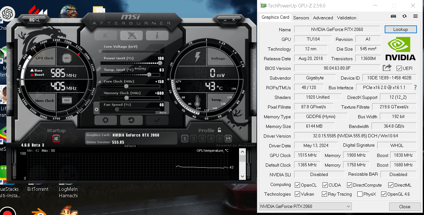Viewport: 424px width, 215px height.
Task: Select profile slot 4
Action: pyautogui.click(x=211, y=139)
